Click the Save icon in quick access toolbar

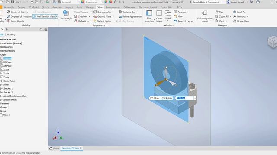coord(13,2)
